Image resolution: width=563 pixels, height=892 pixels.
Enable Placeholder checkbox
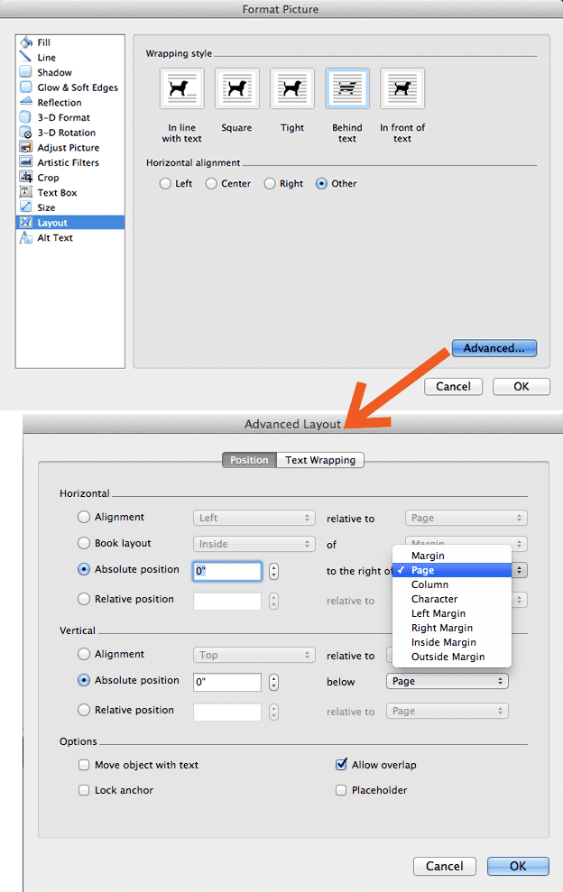coord(341,789)
